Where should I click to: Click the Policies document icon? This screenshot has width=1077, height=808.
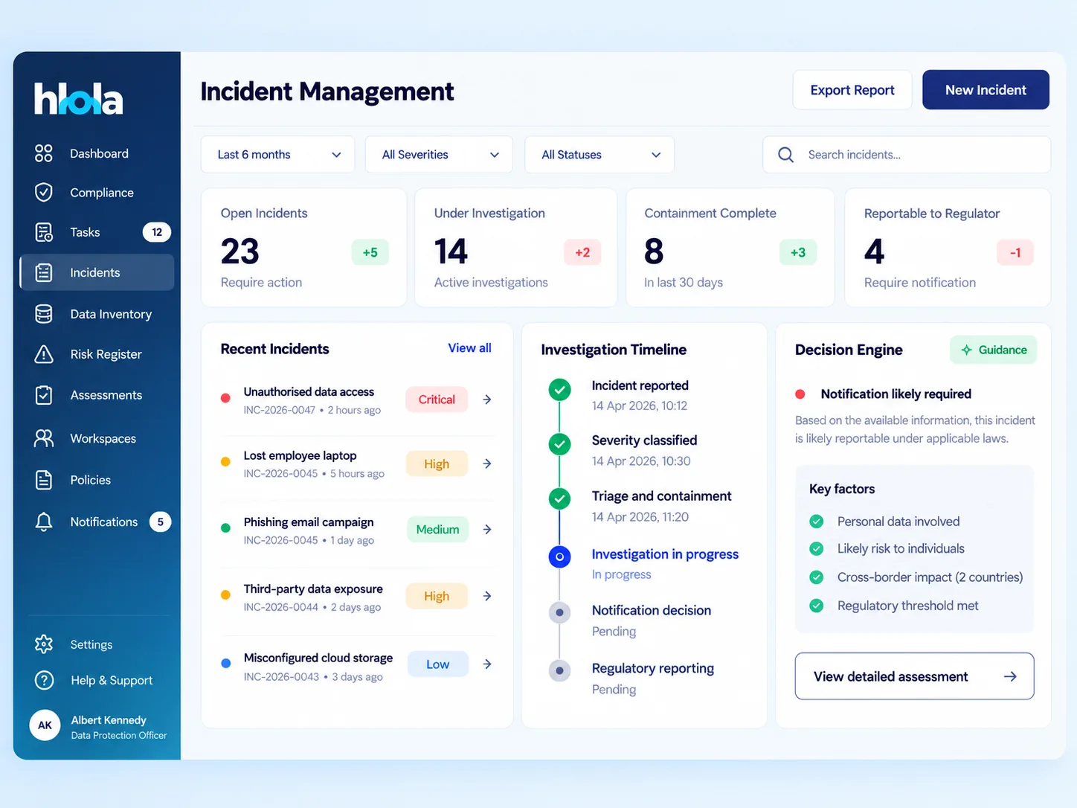pos(44,480)
